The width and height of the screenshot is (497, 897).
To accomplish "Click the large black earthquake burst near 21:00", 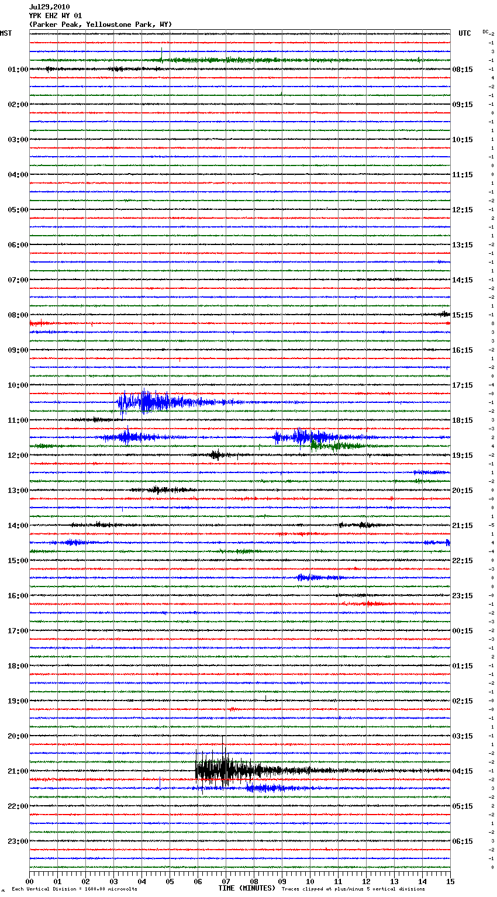I will (234, 769).
